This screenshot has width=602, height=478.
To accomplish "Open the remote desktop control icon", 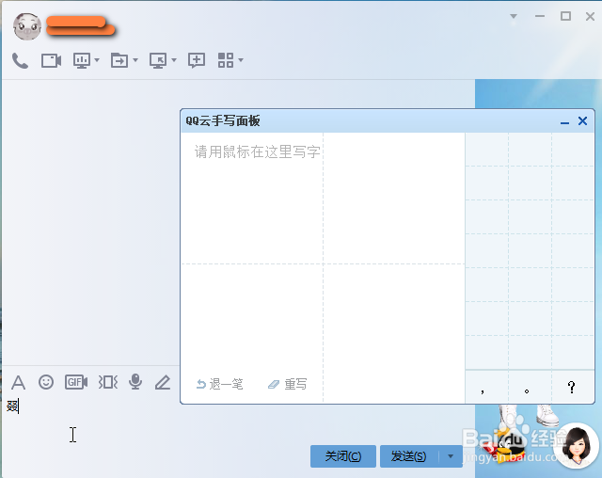I will pos(158,60).
